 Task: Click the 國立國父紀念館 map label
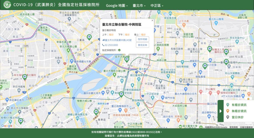[231, 90]
